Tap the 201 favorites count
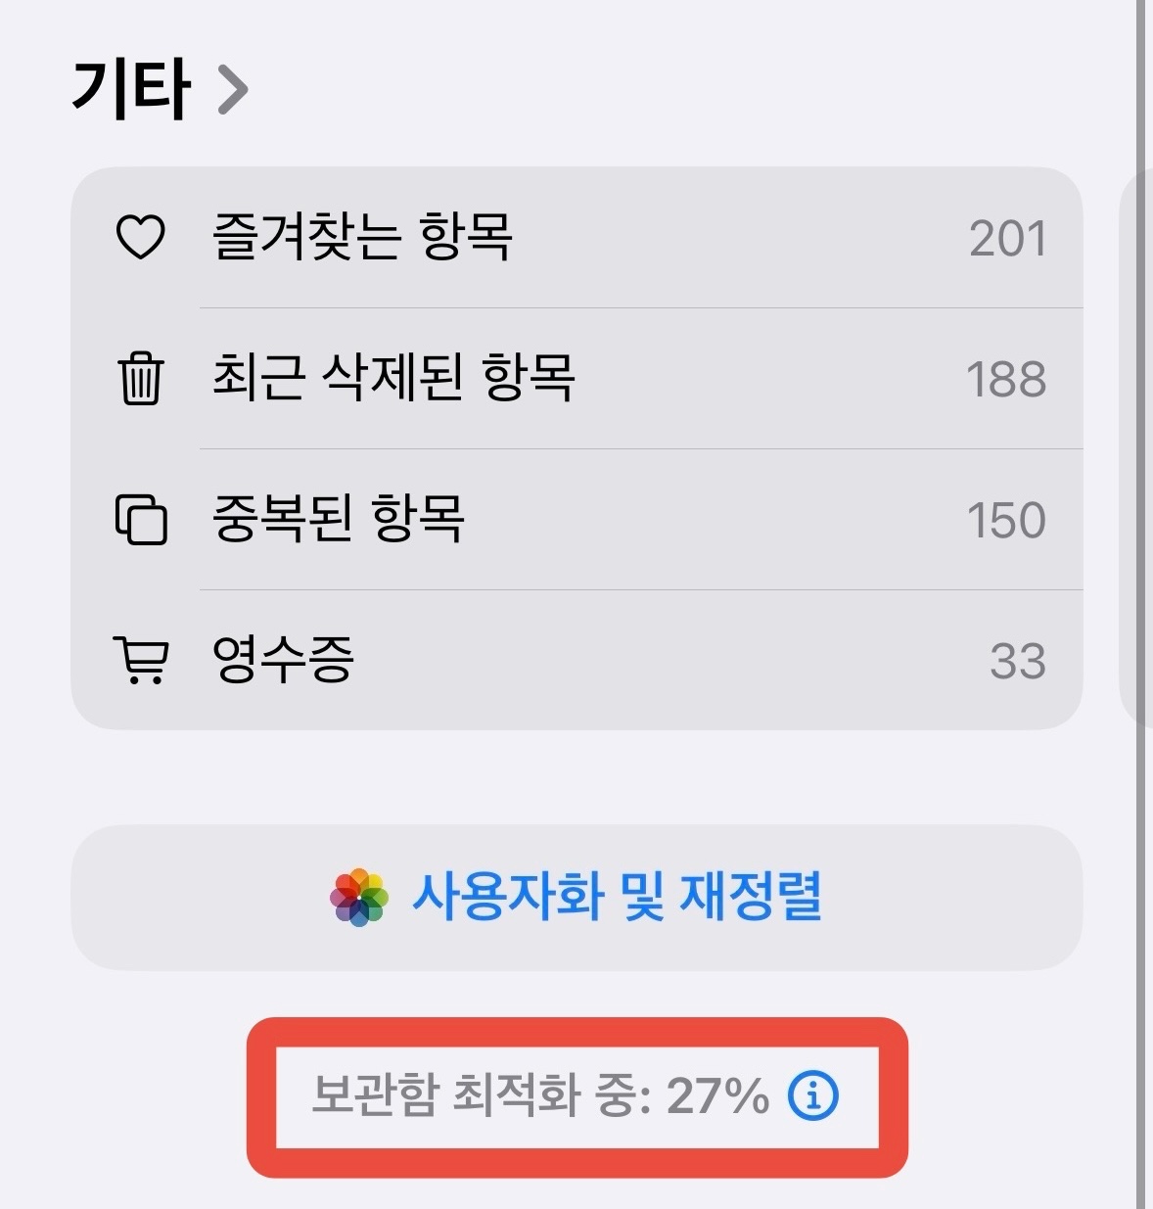 tap(1007, 239)
